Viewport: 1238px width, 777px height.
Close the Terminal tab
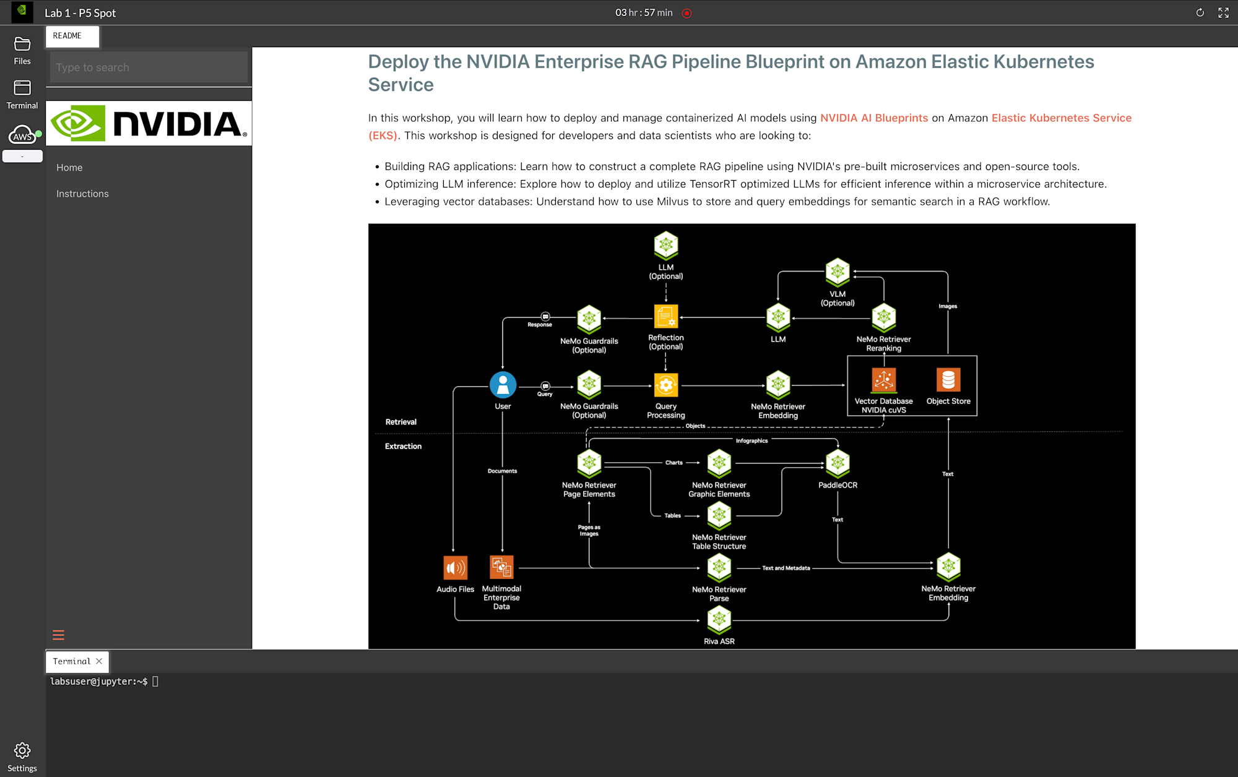[x=99, y=661]
